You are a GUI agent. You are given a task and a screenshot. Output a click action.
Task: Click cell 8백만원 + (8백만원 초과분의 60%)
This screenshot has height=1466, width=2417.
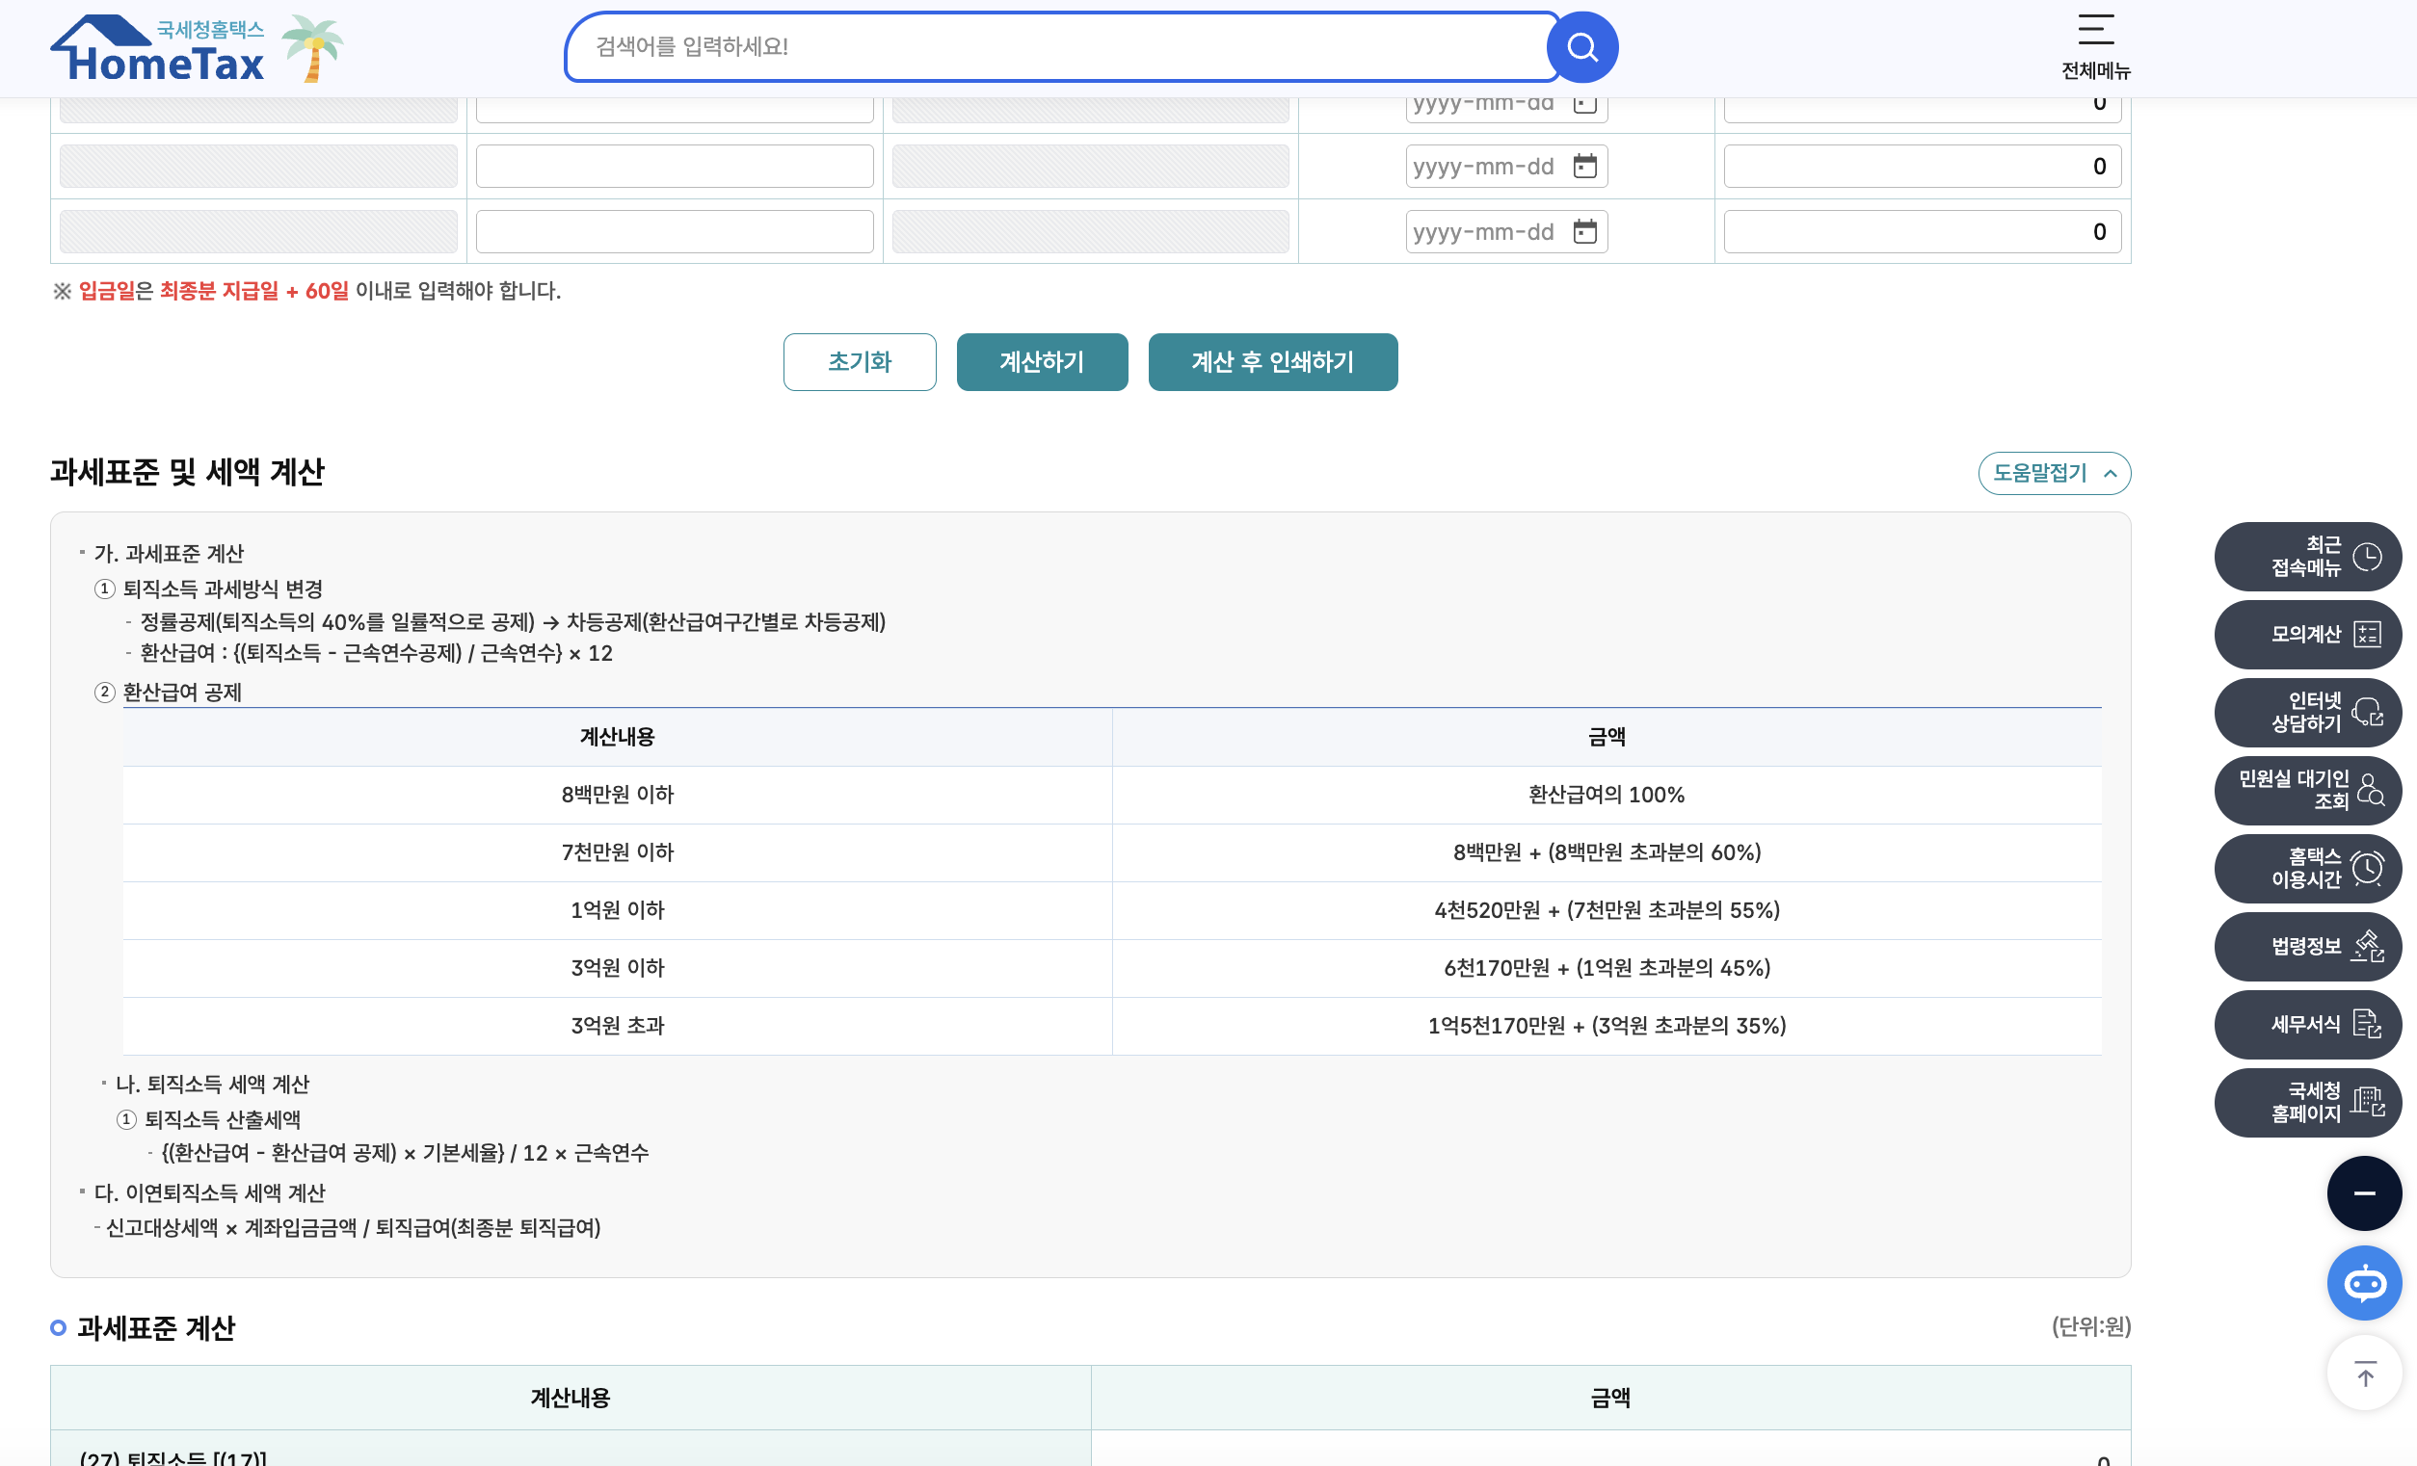coord(1606,852)
